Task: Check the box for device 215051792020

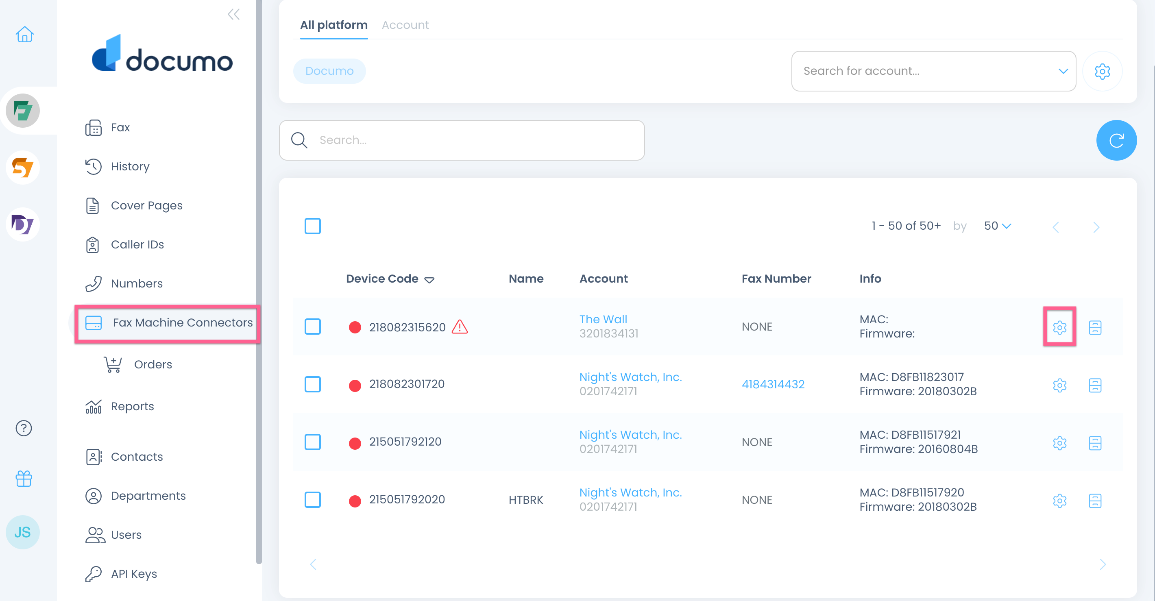Action: (x=312, y=500)
